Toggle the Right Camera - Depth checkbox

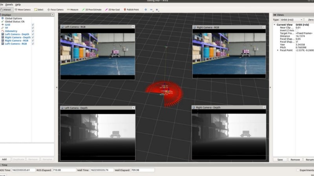tap(33, 37)
